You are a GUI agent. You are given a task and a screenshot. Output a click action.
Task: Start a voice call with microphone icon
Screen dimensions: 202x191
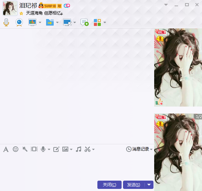(6, 22)
